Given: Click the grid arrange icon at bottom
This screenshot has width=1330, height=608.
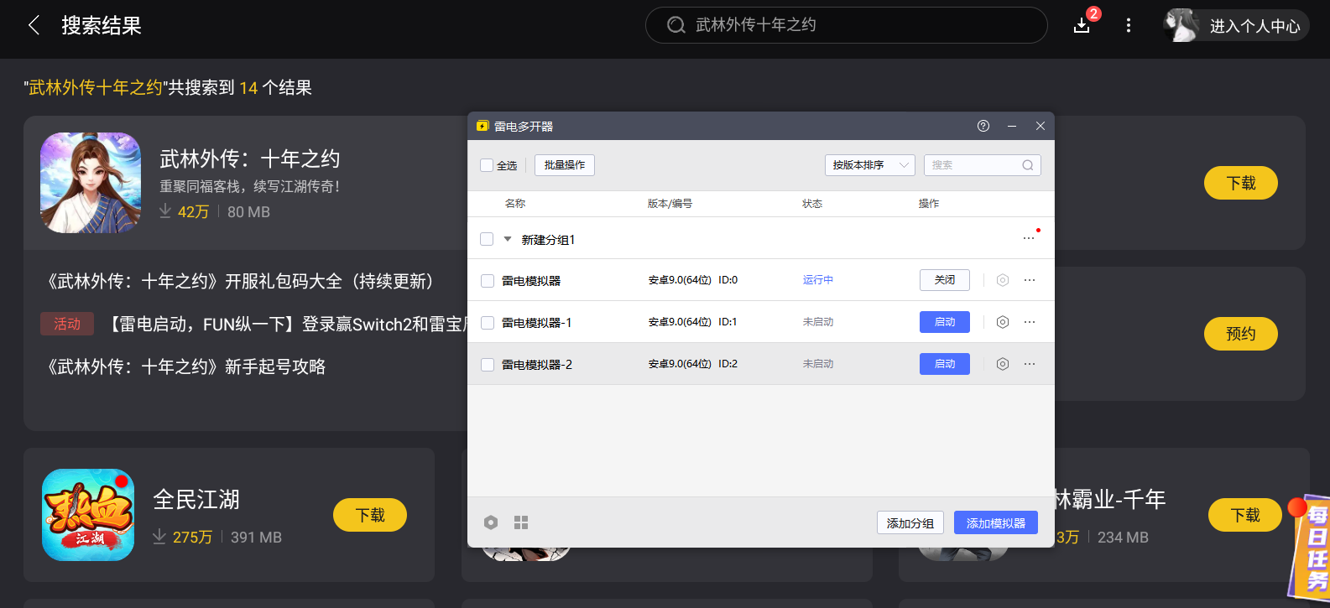Looking at the screenshot, I should pos(521,522).
